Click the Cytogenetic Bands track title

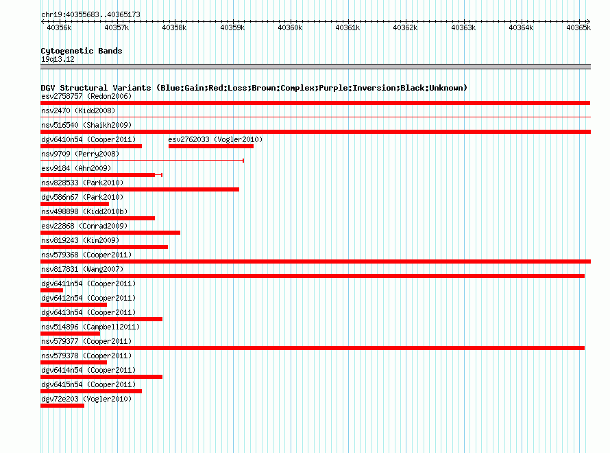[82, 51]
